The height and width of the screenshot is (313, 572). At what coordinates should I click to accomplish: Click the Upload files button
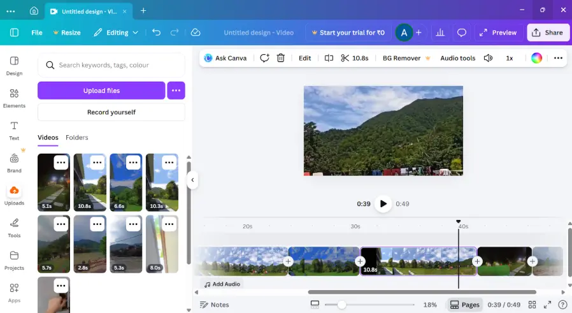point(101,91)
